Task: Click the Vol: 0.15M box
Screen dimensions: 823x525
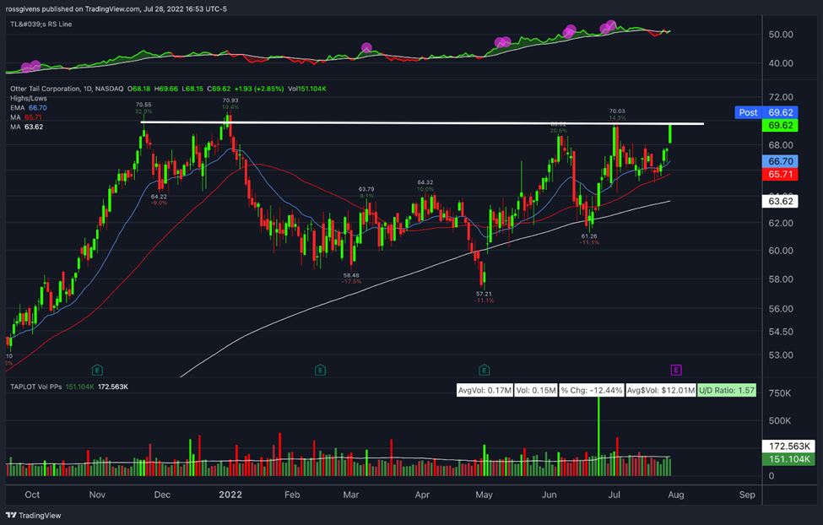Action: 535,390
